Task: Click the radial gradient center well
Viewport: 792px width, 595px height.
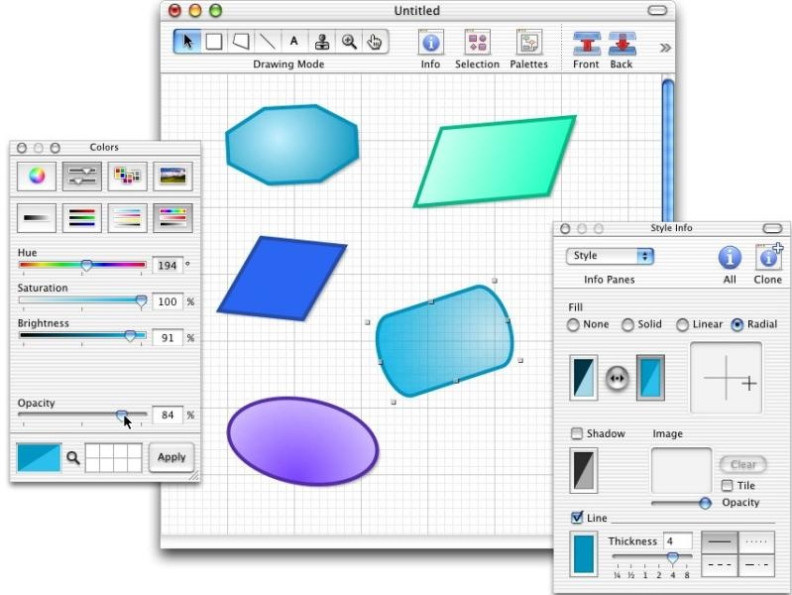Action: click(x=727, y=378)
